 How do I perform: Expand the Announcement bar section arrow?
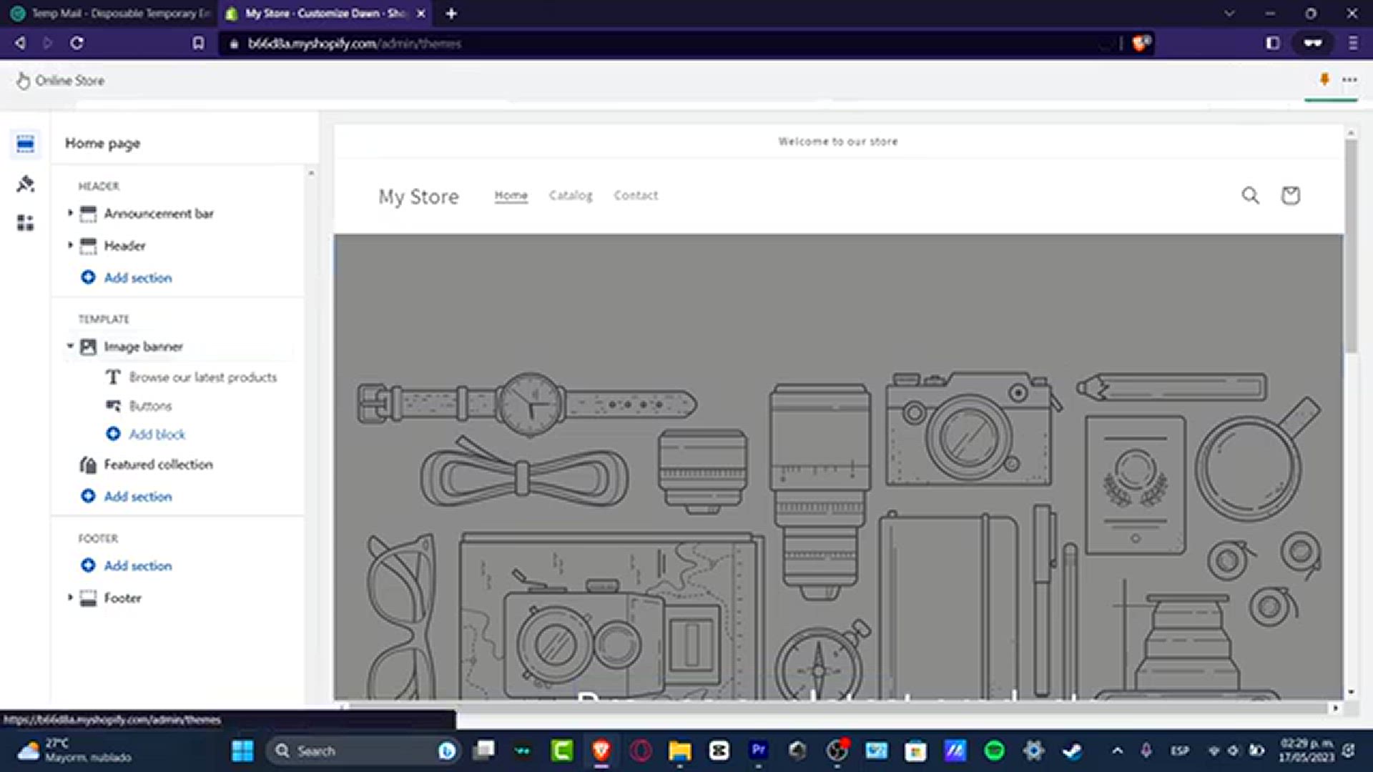[70, 213]
